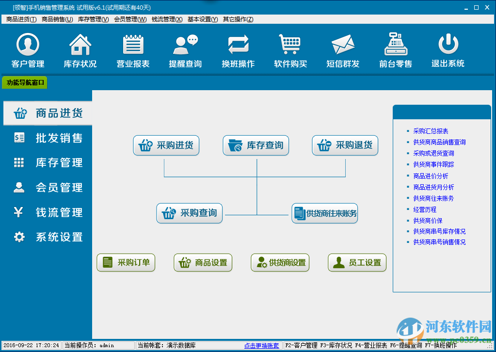The image size is (496, 352).
Task: Click the 采购进货 button
Action: 166,145
